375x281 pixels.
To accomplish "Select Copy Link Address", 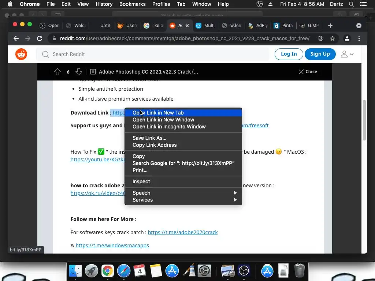I will coord(183,145).
